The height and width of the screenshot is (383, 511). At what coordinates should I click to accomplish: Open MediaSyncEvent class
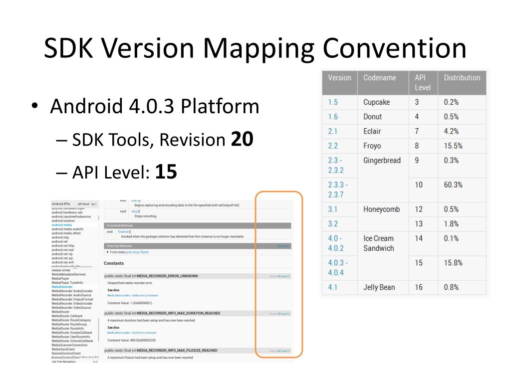pyautogui.click(x=63, y=350)
